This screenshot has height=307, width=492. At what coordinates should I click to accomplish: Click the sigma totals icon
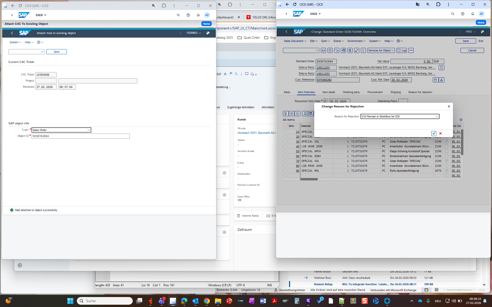(x=363, y=50)
